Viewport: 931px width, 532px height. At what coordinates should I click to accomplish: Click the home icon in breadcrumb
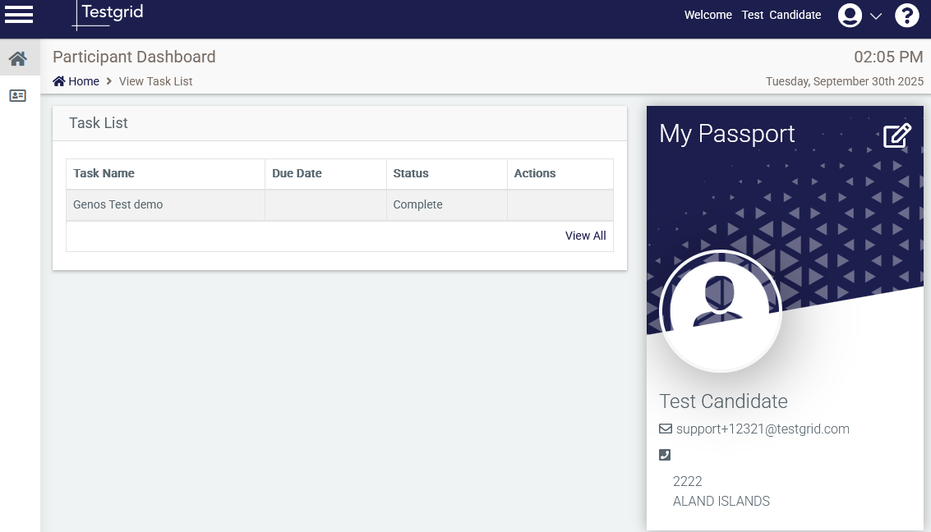coord(59,81)
